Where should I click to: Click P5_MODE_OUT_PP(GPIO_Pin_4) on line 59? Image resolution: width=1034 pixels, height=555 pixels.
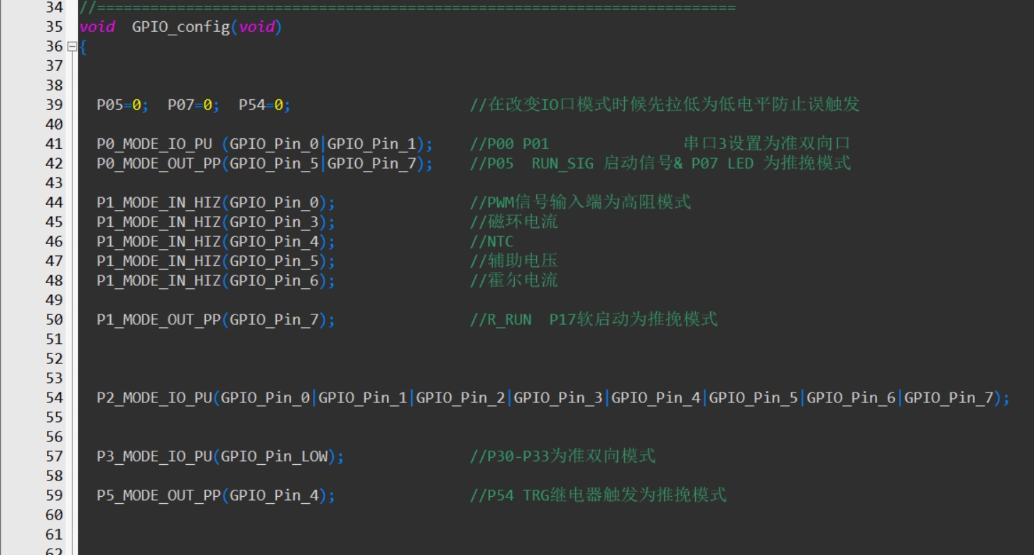(x=216, y=495)
